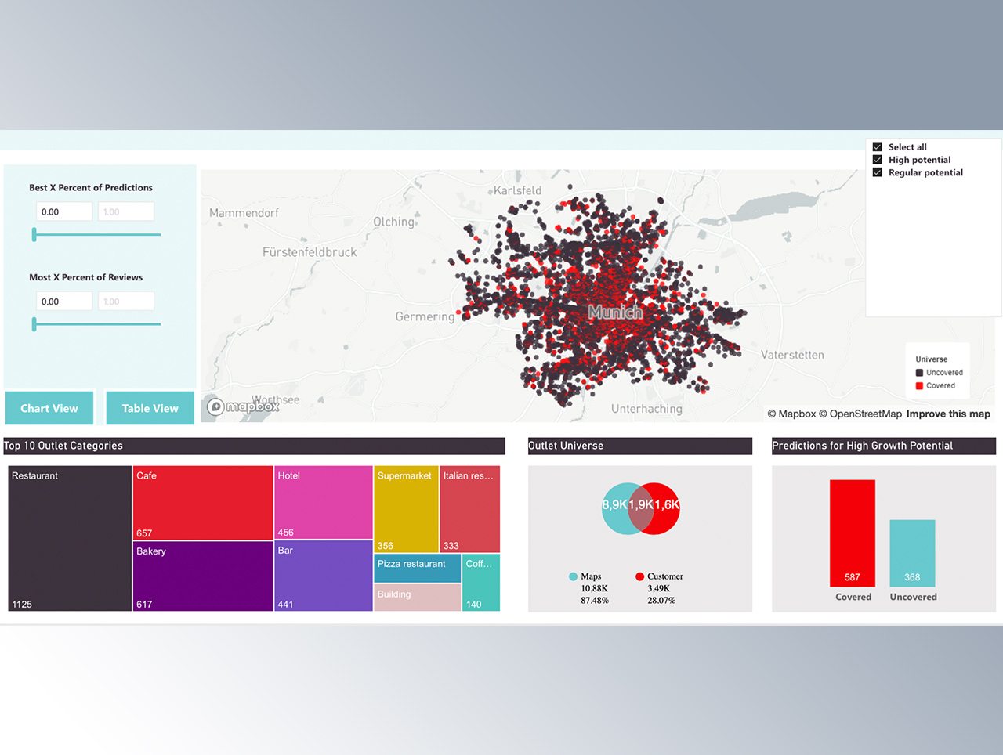This screenshot has height=755, width=1003.
Task: Open the Improve this map link
Action: 948,414
